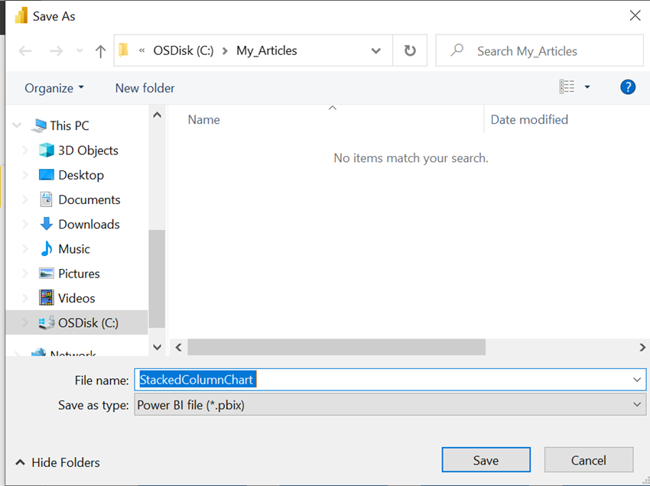This screenshot has height=486, width=650.
Task: Select the Downloads folder icon
Action: click(45, 224)
